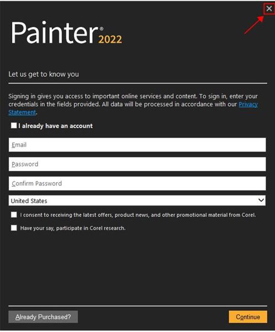This screenshot has width=275, height=332.
Task: Click the 'Have your say' label text
Action: 73,228
